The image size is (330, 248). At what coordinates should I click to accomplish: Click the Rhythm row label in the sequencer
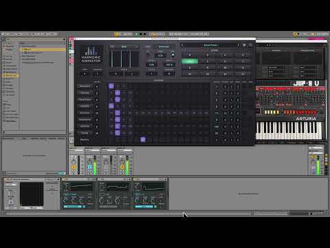coord(85,140)
